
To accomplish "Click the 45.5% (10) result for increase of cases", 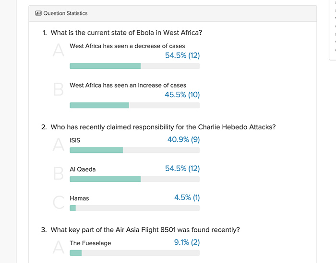I will [182, 95].
